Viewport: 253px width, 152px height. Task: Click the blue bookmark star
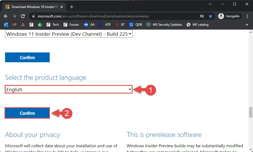coord(210,16)
